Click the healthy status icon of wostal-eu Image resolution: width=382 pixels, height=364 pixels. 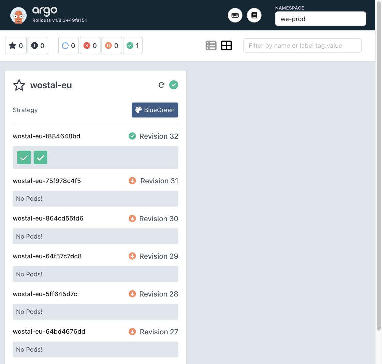point(174,85)
